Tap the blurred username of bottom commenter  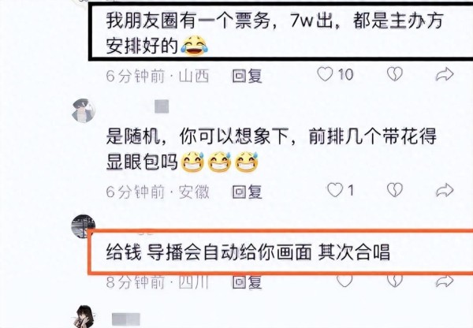[x=126, y=319]
